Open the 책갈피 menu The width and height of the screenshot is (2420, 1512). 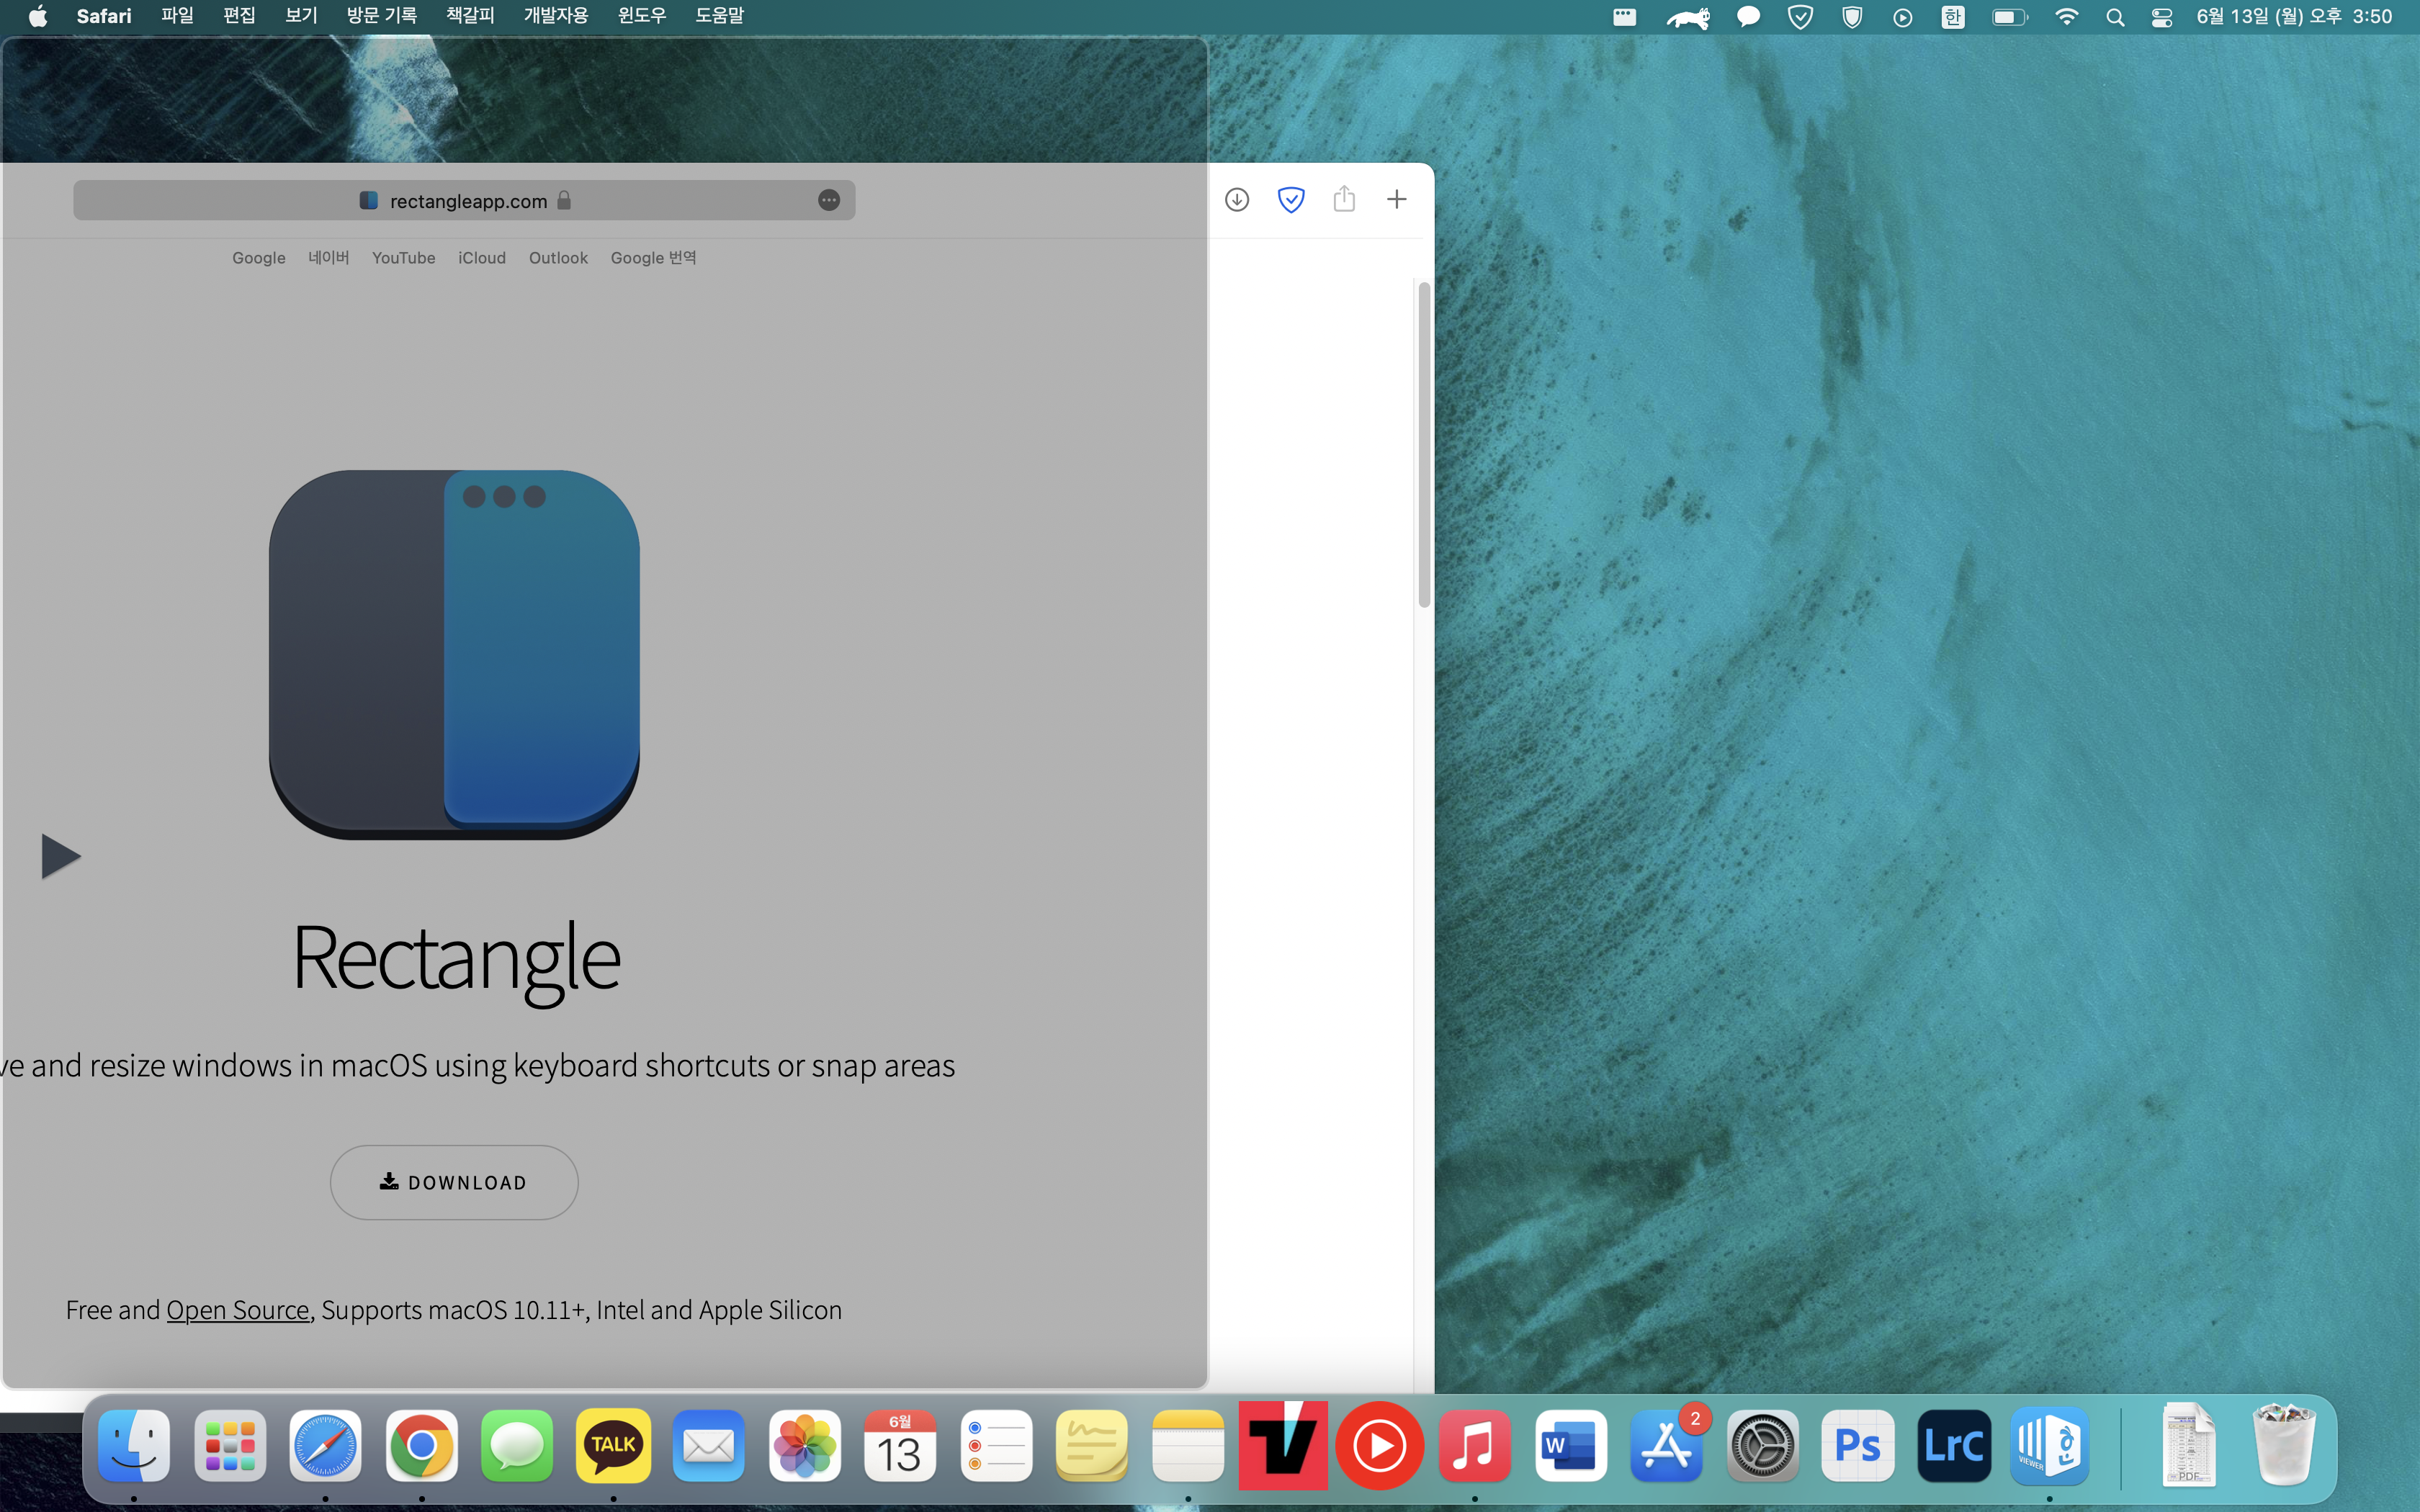tap(470, 16)
